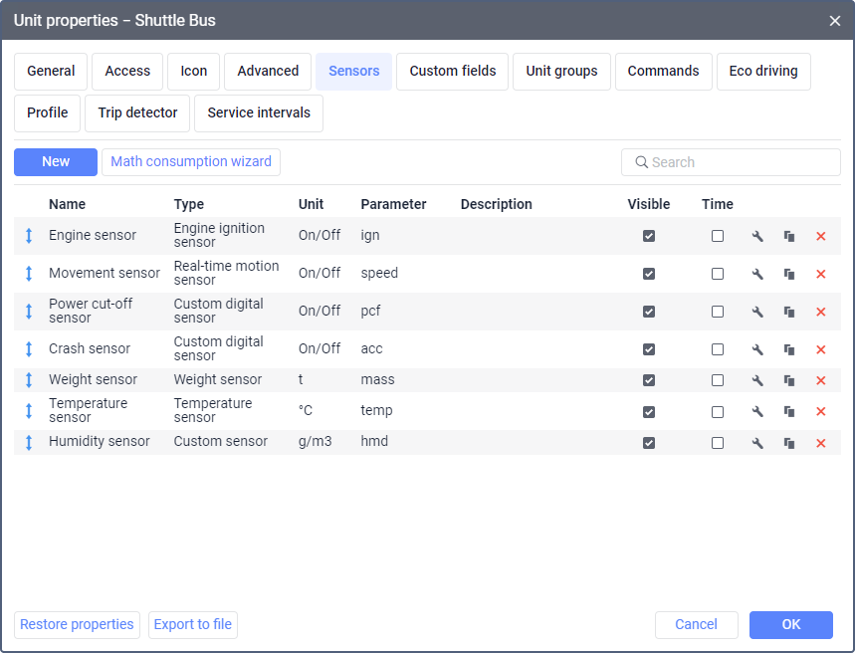855x653 pixels.
Task: Click the reorder arrows beside Engine sensor
Action: click(29, 236)
